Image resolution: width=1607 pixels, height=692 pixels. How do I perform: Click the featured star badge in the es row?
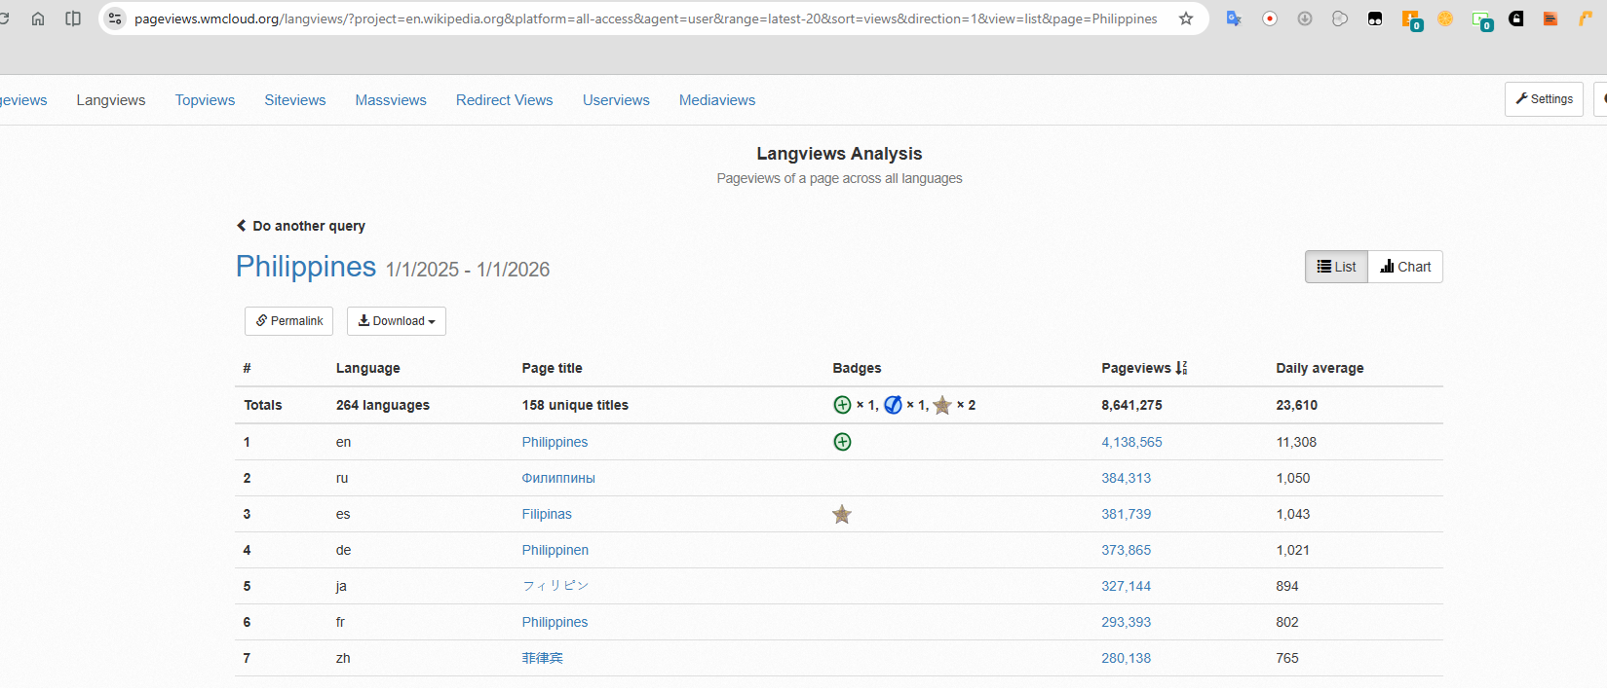[x=842, y=514]
